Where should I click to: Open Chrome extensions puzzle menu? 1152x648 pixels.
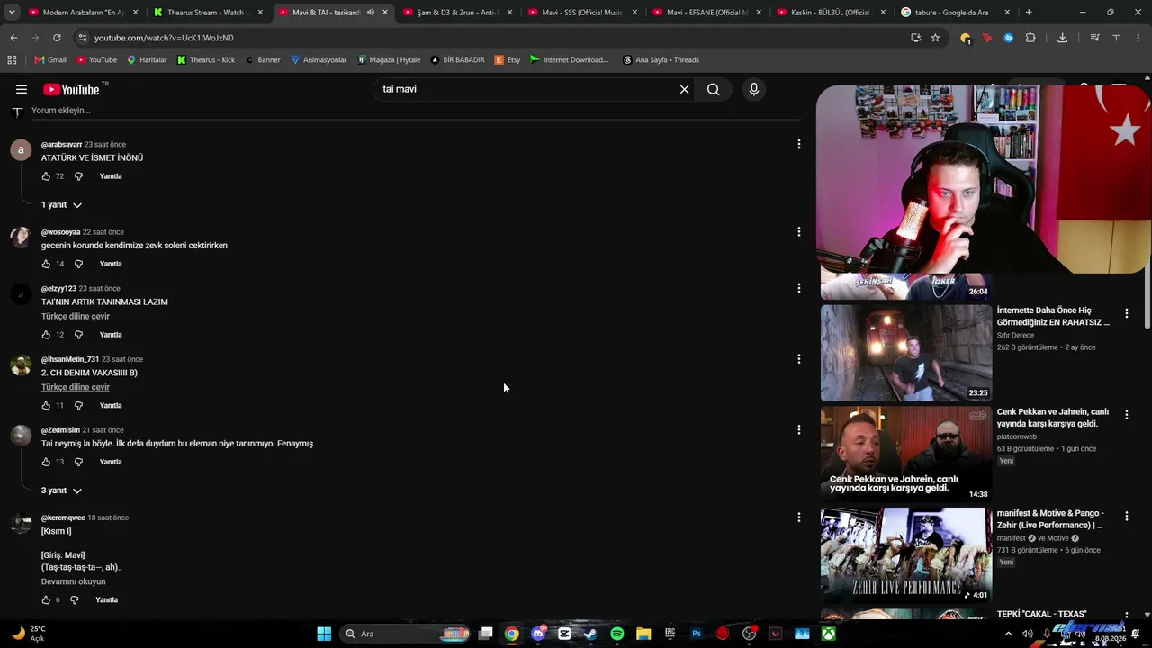1030,38
